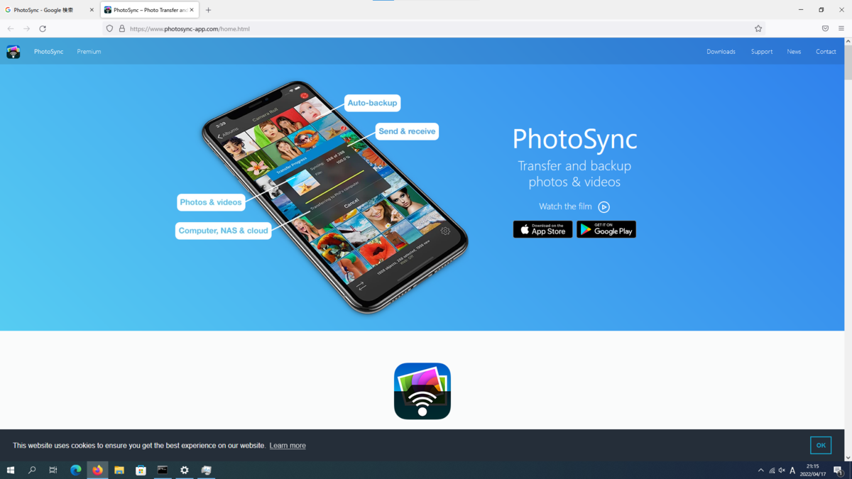
Task: Open the Support page
Action: tap(762, 52)
